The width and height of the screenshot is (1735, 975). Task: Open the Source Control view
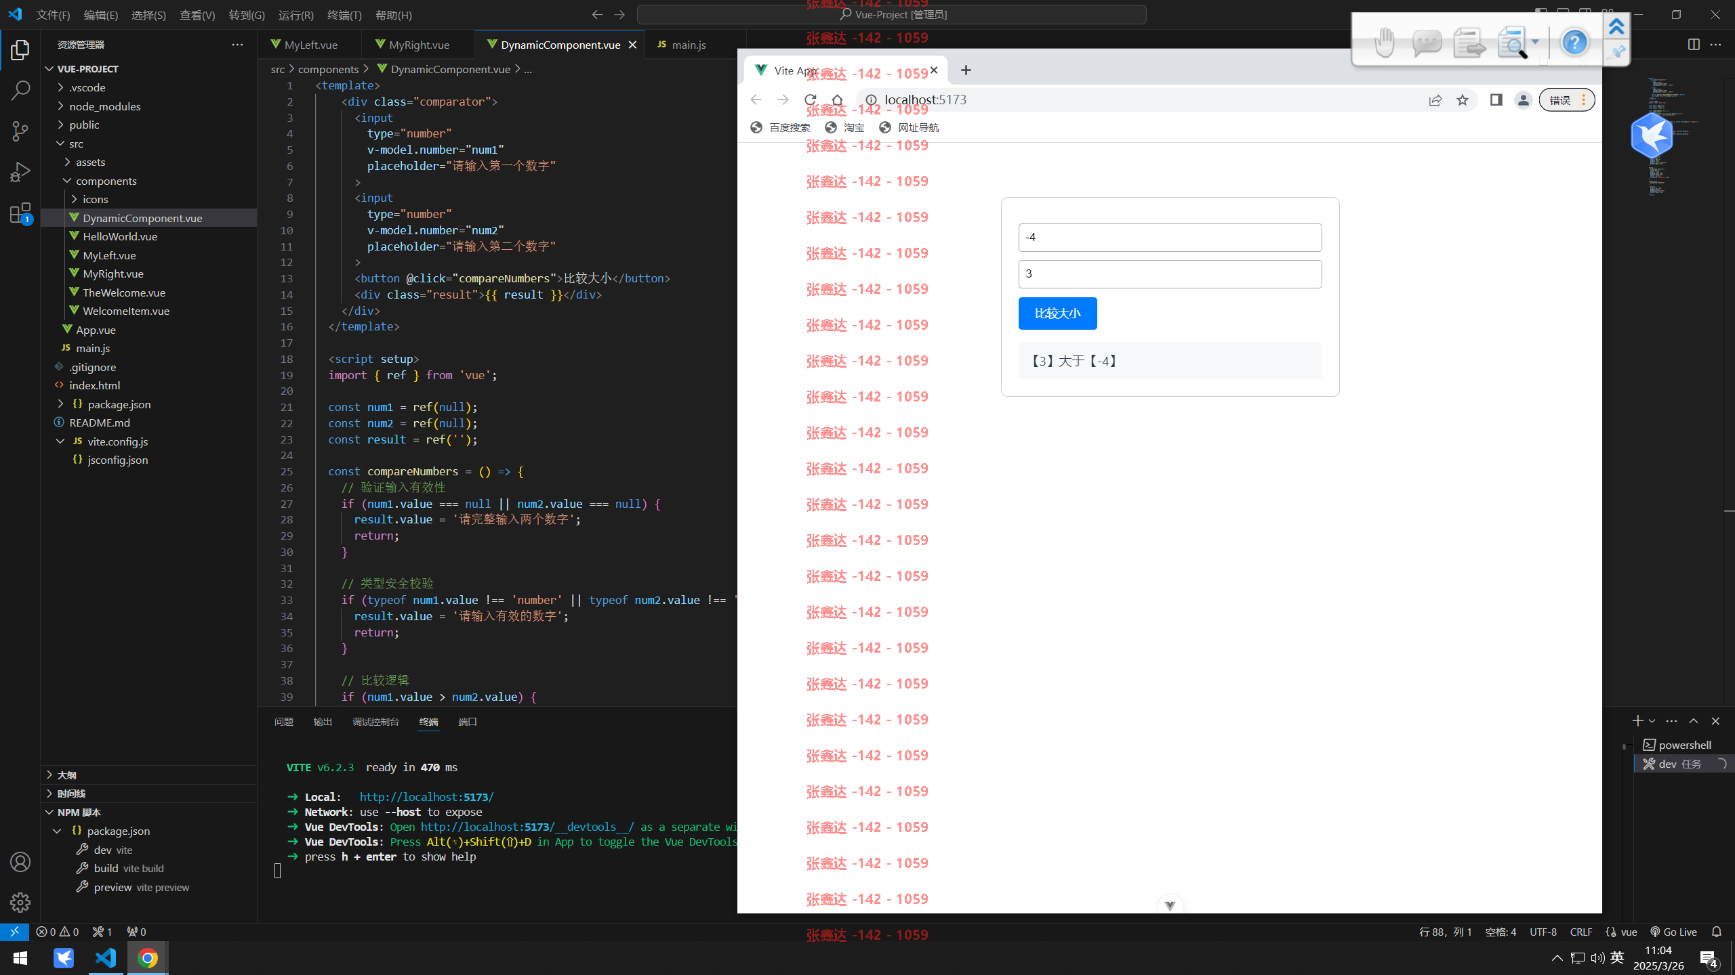pos(20,131)
